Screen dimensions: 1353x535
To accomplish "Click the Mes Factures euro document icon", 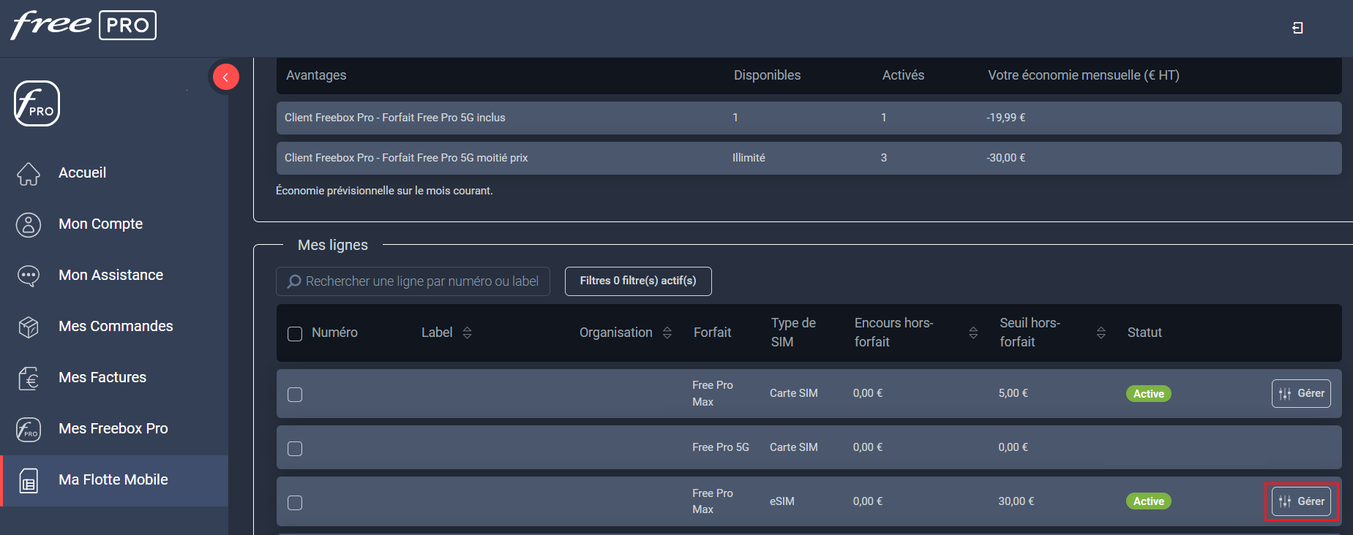I will pyautogui.click(x=29, y=378).
